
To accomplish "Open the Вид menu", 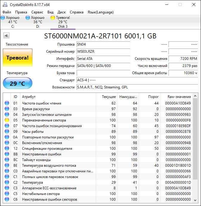I will tap(50, 12).
